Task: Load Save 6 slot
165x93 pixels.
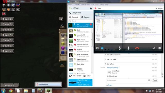Action: click(7, 46)
